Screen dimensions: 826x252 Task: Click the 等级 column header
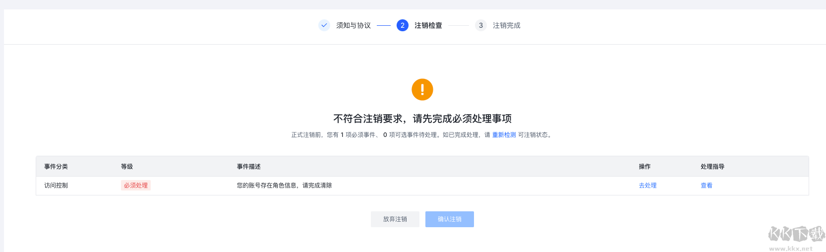pyautogui.click(x=127, y=167)
